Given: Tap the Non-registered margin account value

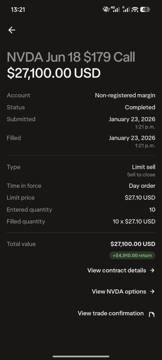Looking at the screenshot, I should coord(125,95).
